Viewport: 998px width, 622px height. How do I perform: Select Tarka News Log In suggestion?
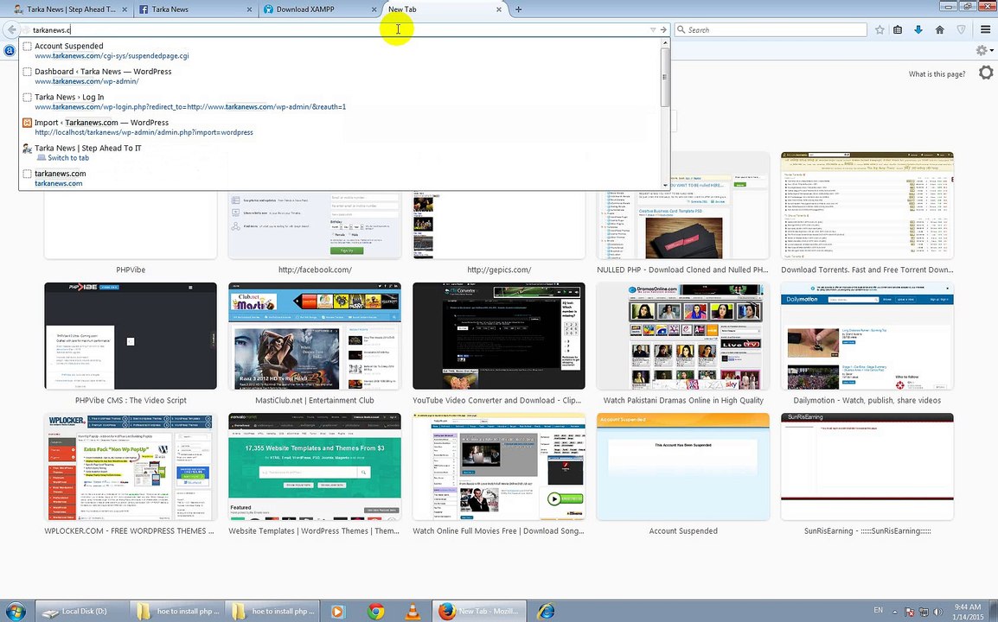[x=341, y=102]
